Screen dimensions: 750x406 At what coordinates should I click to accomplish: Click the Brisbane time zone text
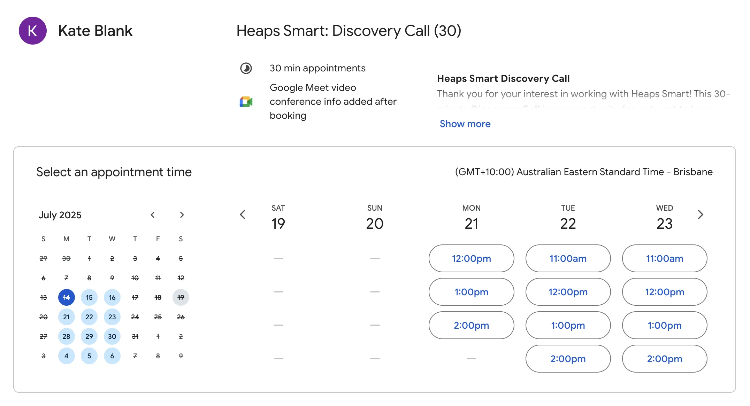click(584, 172)
